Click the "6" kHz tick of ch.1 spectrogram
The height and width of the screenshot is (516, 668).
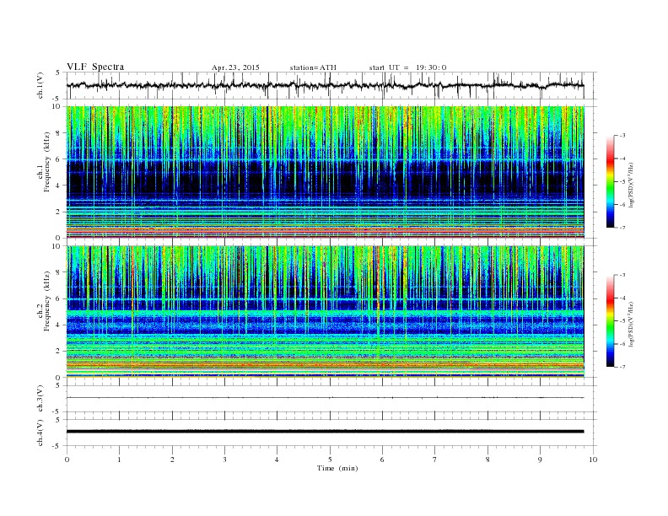tap(58, 159)
